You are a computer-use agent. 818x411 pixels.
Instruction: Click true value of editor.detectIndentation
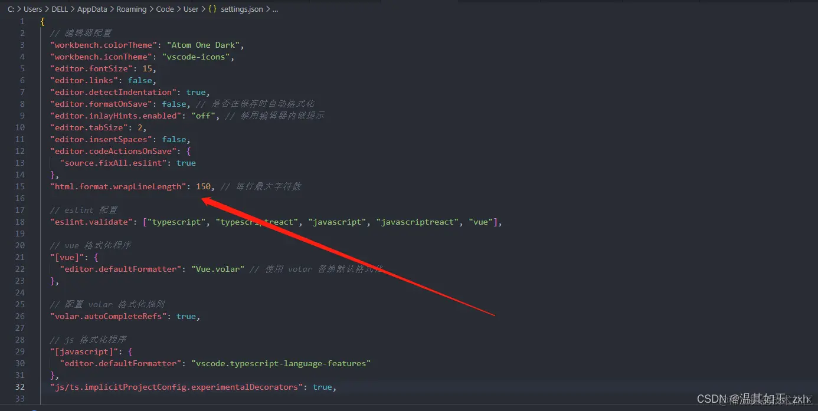(196, 92)
